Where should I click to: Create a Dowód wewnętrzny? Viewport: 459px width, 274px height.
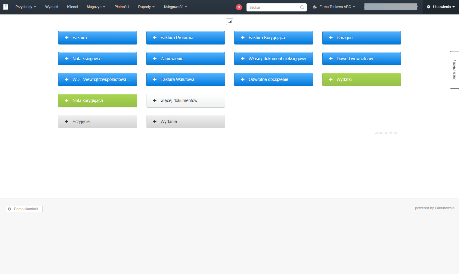[x=362, y=59]
